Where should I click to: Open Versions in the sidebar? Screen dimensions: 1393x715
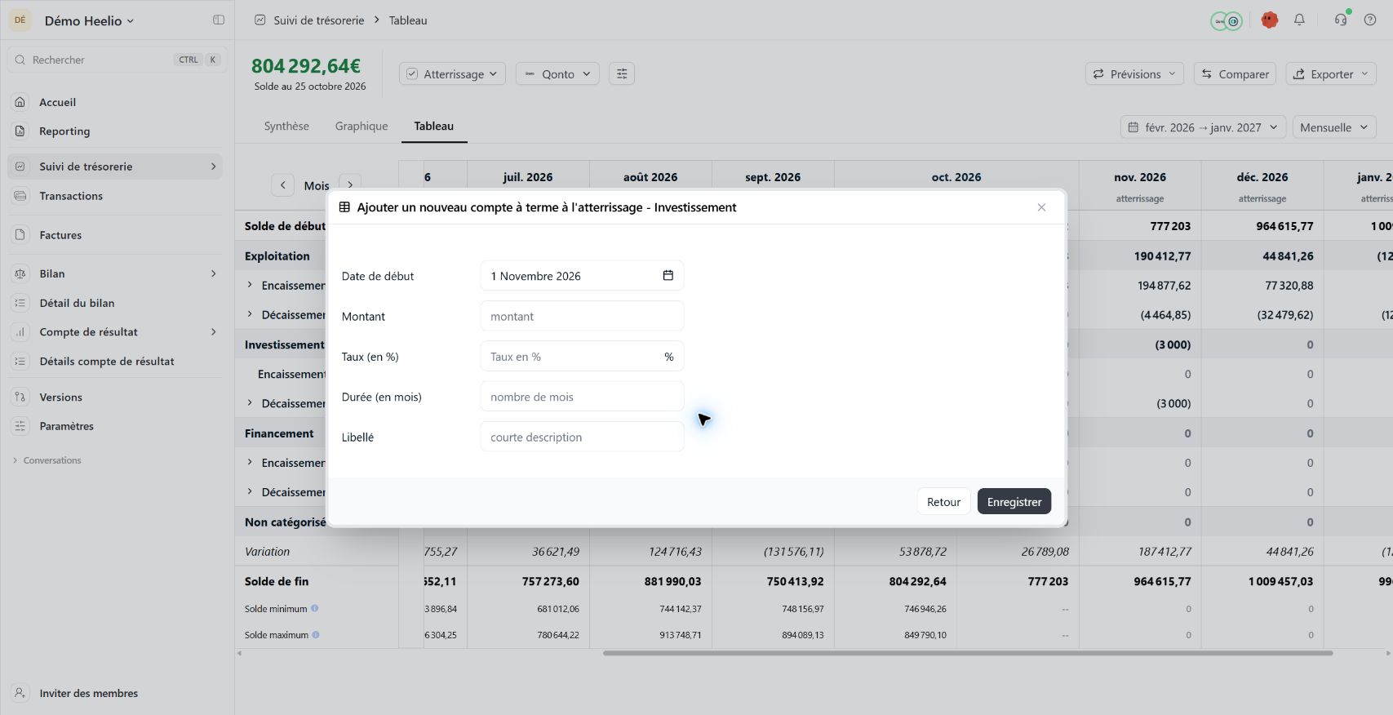(115, 397)
